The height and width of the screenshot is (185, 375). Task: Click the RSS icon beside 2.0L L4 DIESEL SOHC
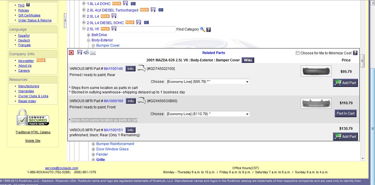[130, 22]
